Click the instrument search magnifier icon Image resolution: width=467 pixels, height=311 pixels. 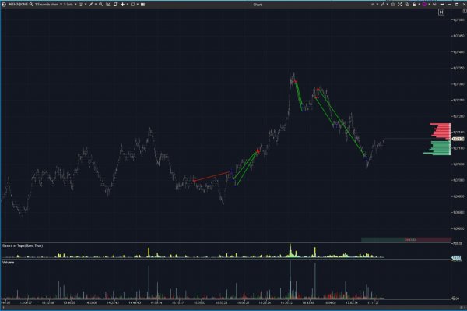click(31, 5)
